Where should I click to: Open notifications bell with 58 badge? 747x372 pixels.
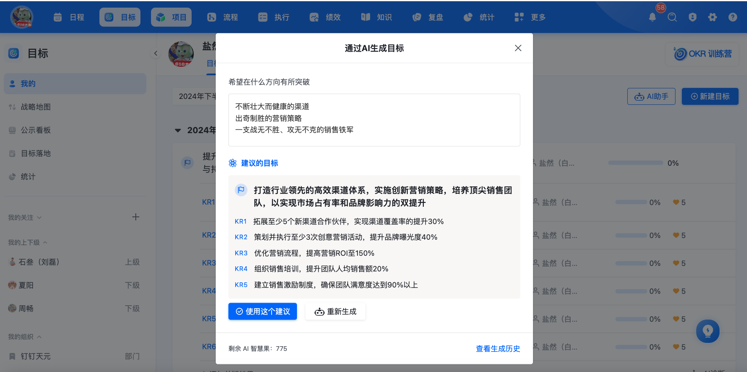[653, 17]
